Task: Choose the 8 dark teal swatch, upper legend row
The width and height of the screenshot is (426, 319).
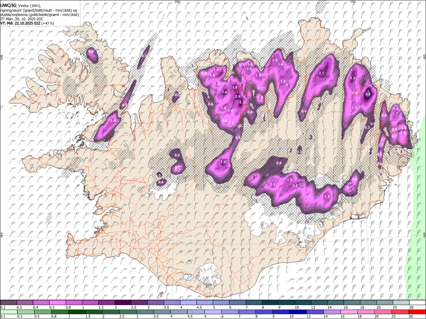Action: [x=270, y=303]
